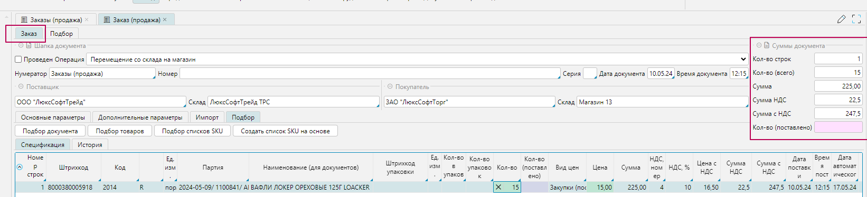Click the X icon in Кол-во cell
The width and height of the screenshot is (867, 197).
[x=498, y=187]
